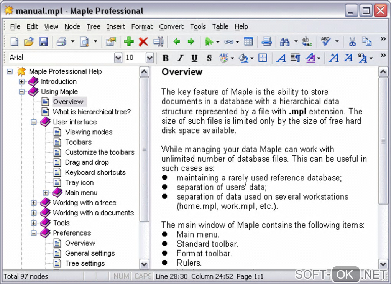
Task: Click the New document icon
Action: pos(15,41)
